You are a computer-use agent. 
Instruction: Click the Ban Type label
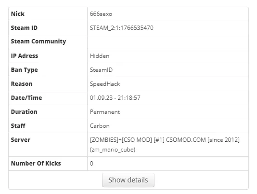[25, 70]
